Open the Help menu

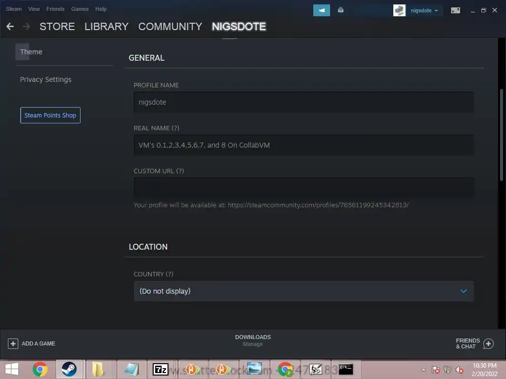[101, 9]
